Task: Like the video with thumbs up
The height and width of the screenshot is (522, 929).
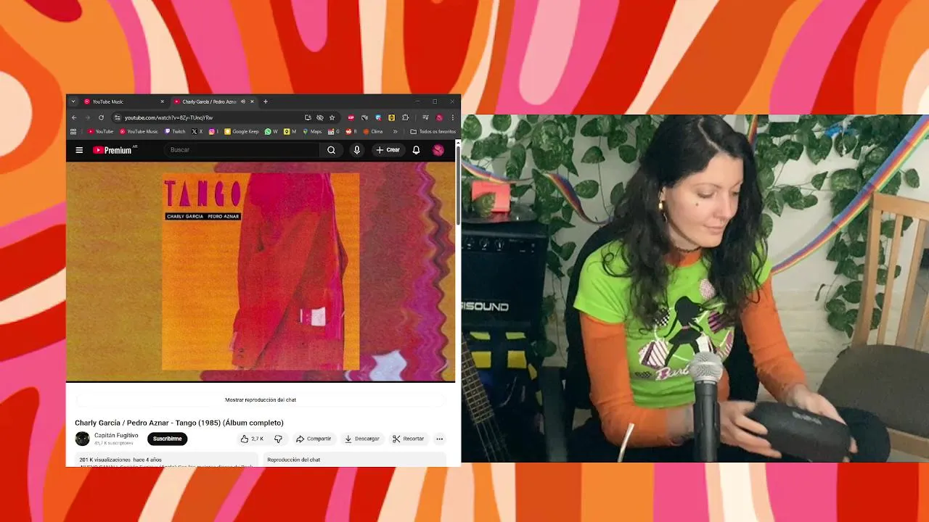Action: [252, 439]
